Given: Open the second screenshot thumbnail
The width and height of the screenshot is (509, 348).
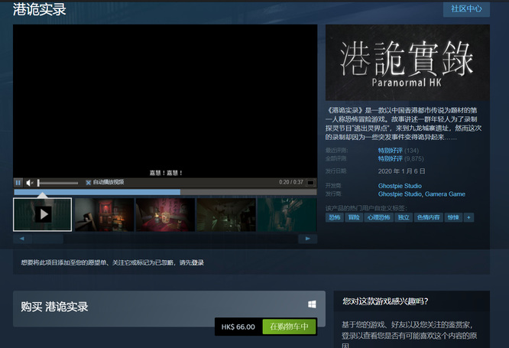Looking at the screenshot, I should pos(104,215).
